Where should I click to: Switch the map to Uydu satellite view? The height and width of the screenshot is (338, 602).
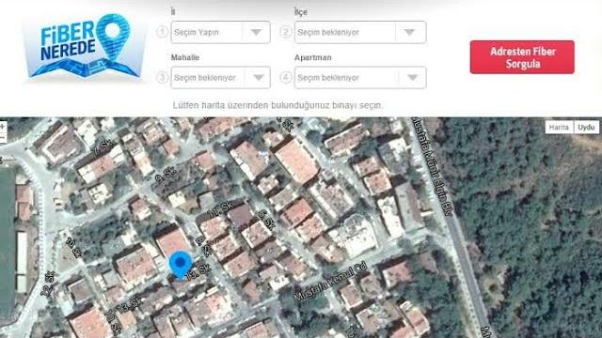(x=586, y=128)
